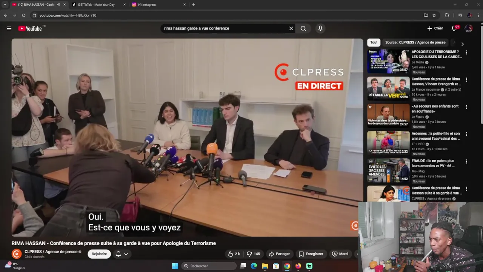Open Task View on taskbar
The width and height of the screenshot is (483, 272).
coord(243,266)
